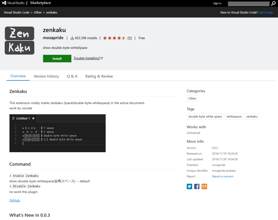Viewport: 278px width, 220px height.
Task: Click the zenkaku extension title
Action: point(54,30)
